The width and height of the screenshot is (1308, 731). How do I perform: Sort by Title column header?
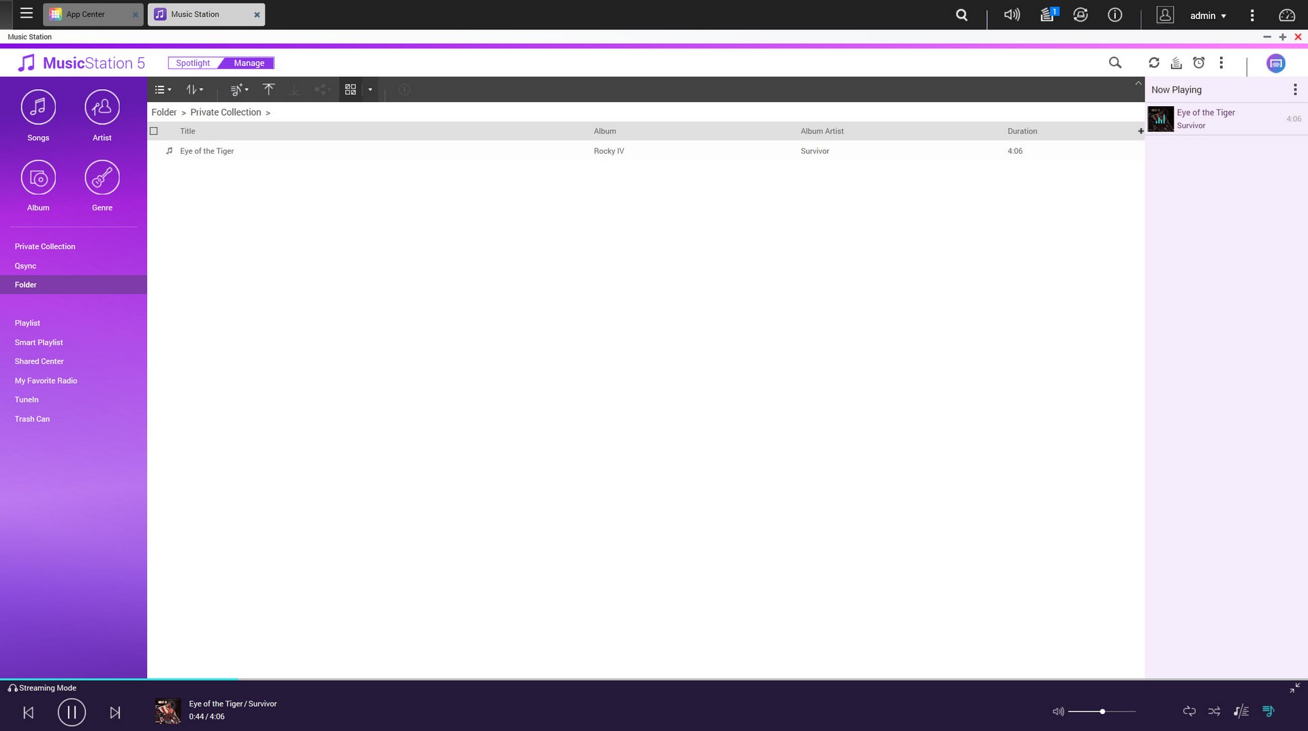(x=187, y=131)
